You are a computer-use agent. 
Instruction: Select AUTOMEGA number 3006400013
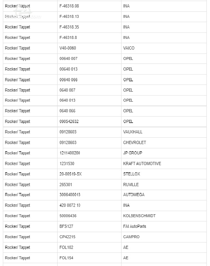click(x=70, y=195)
